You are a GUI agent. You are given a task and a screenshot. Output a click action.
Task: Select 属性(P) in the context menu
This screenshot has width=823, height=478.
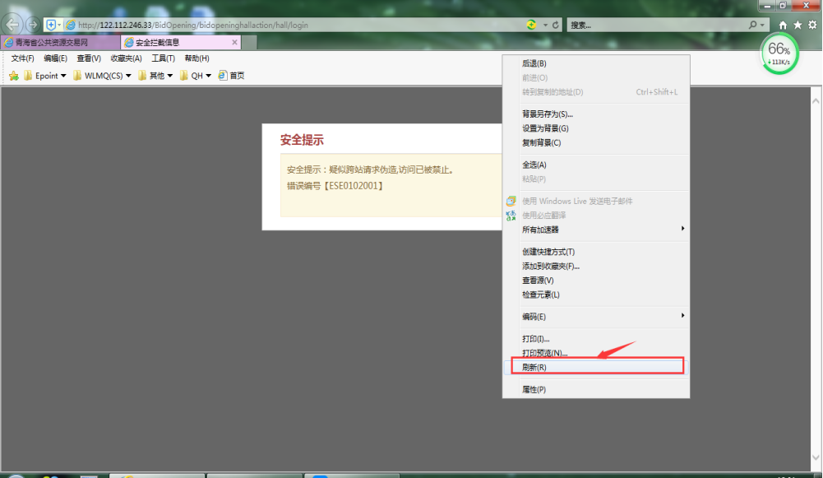[534, 389]
